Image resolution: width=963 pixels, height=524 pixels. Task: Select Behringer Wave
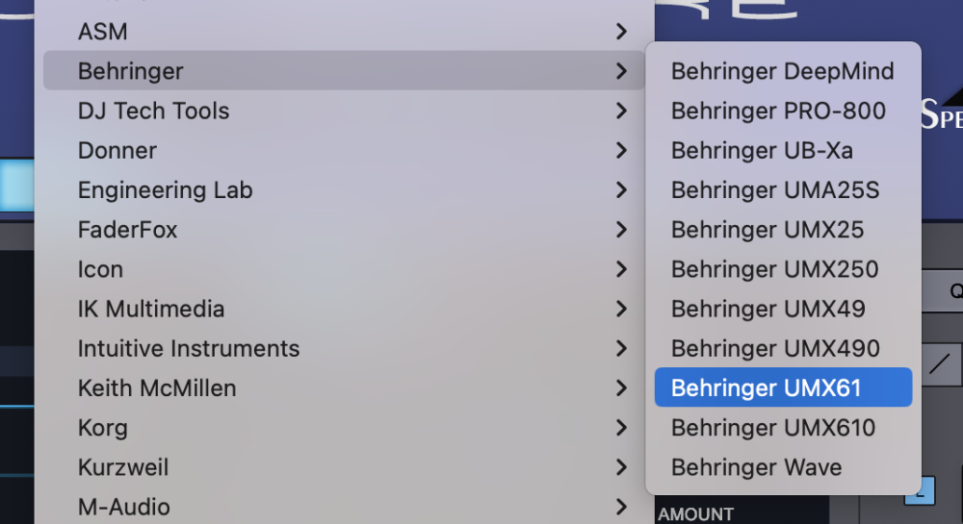pos(756,467)
